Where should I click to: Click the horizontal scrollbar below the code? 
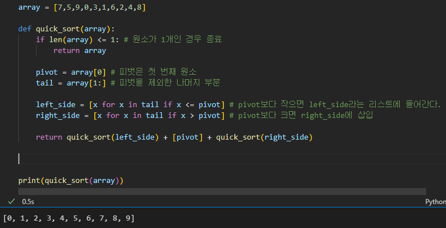coord(222,192)
